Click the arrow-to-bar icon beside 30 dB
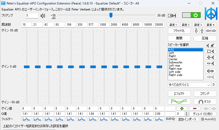Image resolution: width=219 pixels, height=130 pixels. pos(172,15)
